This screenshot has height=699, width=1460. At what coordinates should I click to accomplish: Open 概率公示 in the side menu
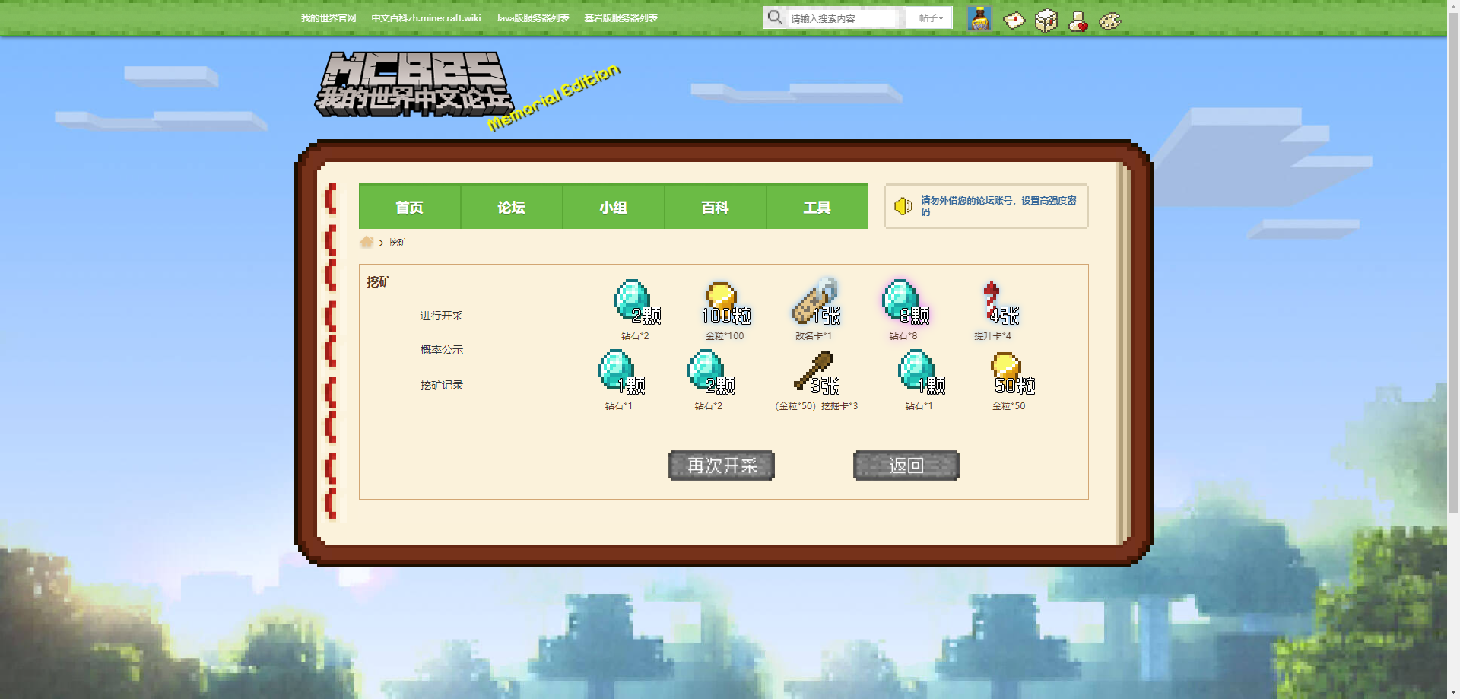[441, 350]
